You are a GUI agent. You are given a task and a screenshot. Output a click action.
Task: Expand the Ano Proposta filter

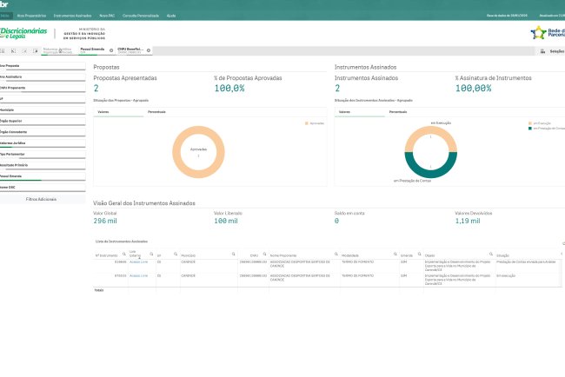tap(43, 66)
